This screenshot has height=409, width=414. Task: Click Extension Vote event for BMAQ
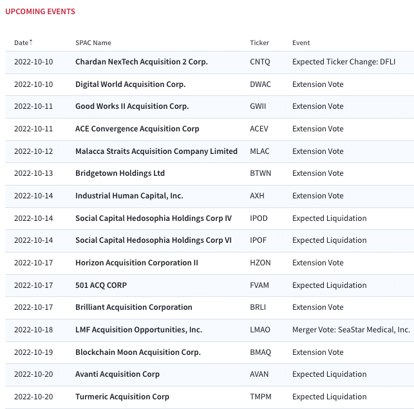tap(318, 352)
